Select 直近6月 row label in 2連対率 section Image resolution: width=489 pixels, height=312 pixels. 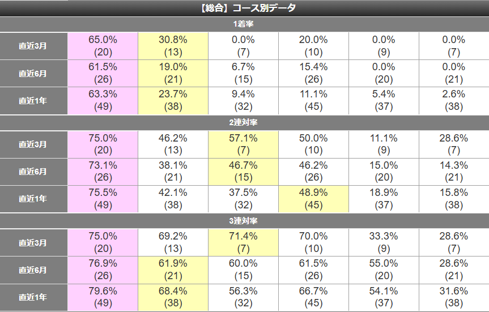[33, 172]
